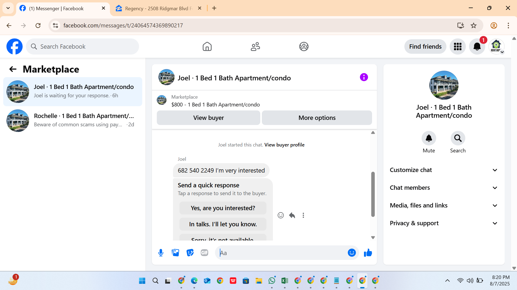Click the Search Facebook field
Image resolution: width=517 pixels, height=290 pixels.
[82, 46]
